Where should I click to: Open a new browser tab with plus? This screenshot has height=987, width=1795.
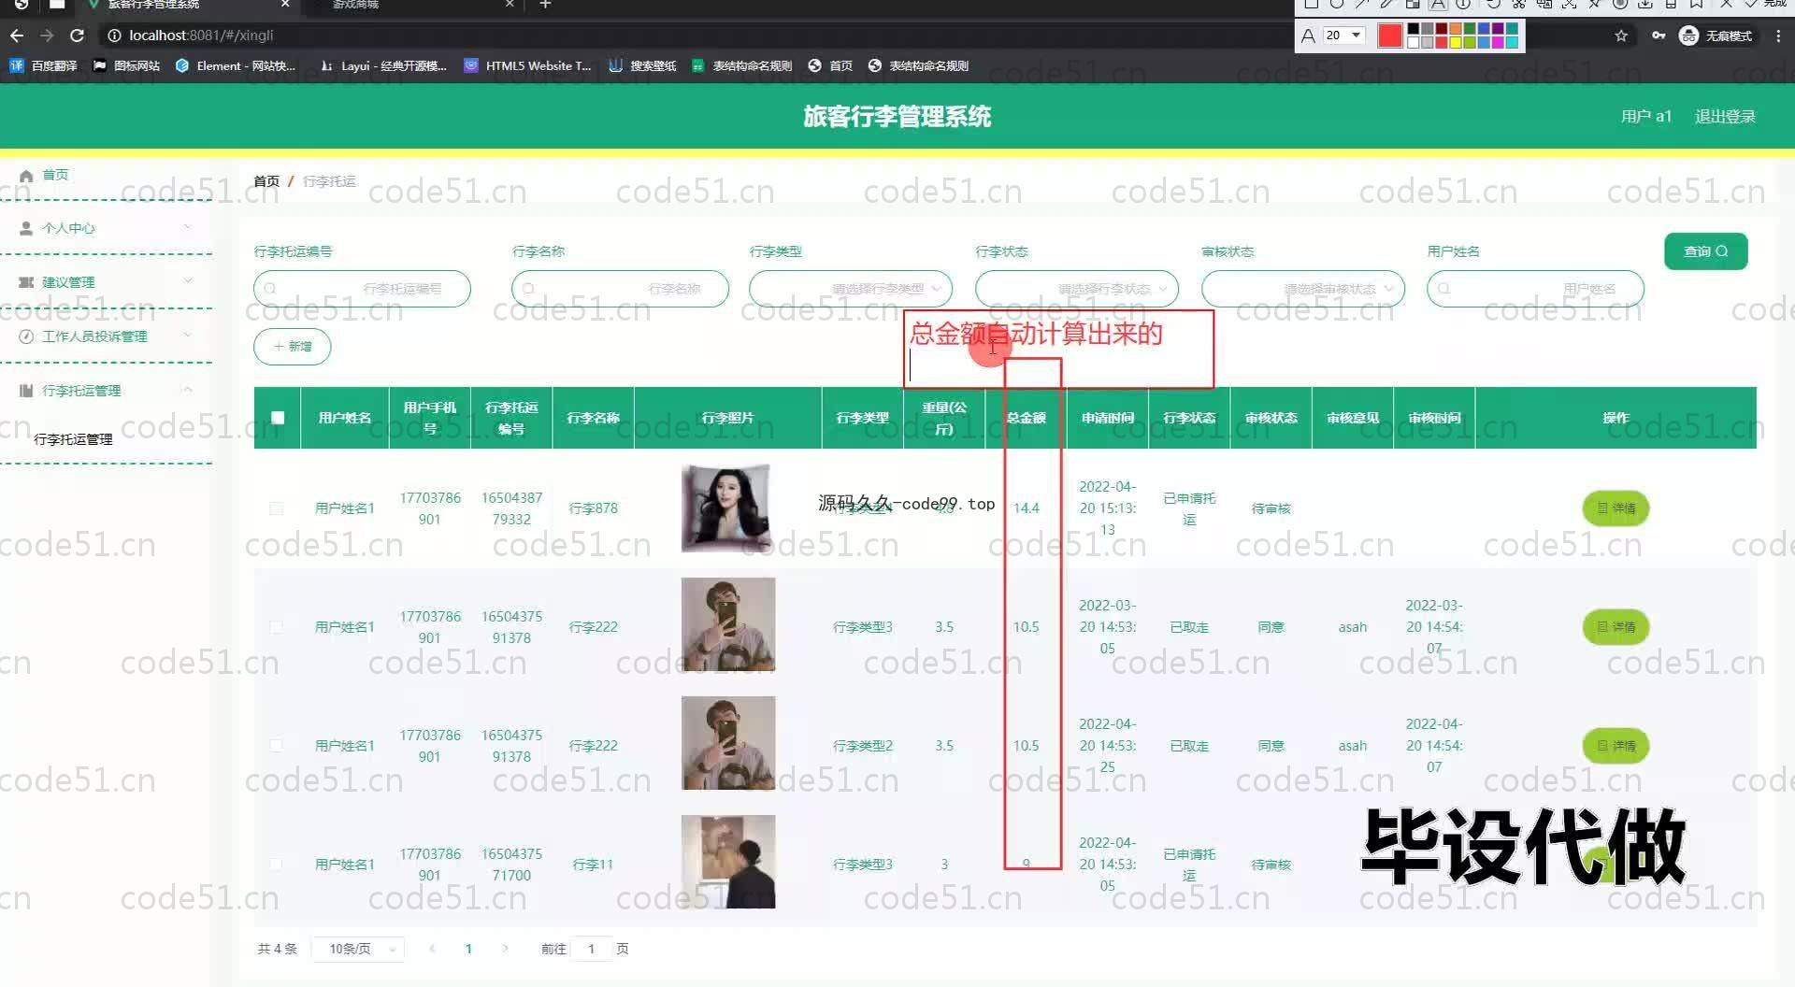pyautogui.click(x=545, y=5)
